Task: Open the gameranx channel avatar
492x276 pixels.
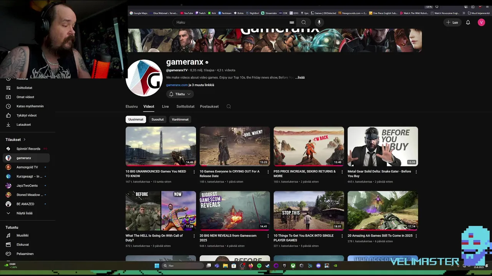Action: coord(144,78)
